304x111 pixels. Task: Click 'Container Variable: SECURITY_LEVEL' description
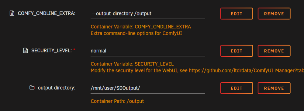coord(132,64)
